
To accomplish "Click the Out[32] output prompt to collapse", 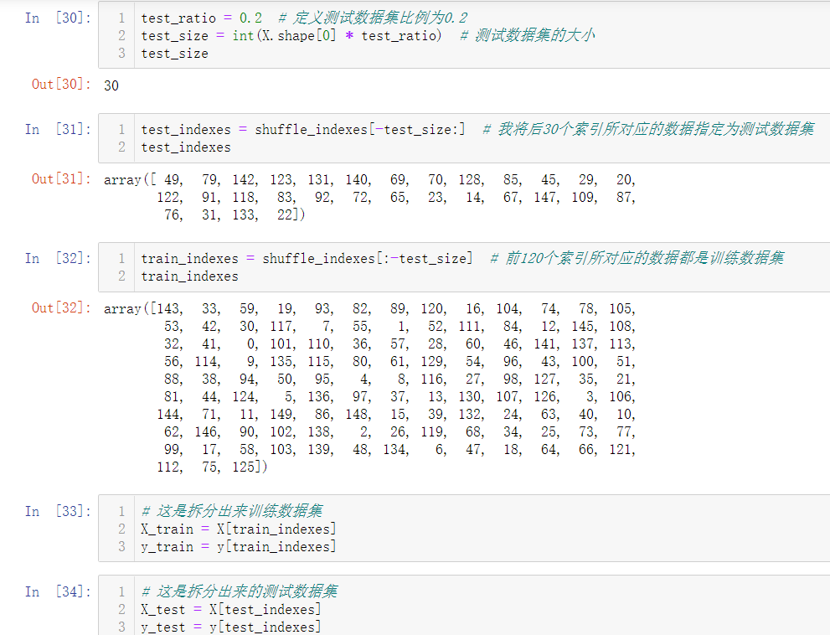I will (61, 308).
